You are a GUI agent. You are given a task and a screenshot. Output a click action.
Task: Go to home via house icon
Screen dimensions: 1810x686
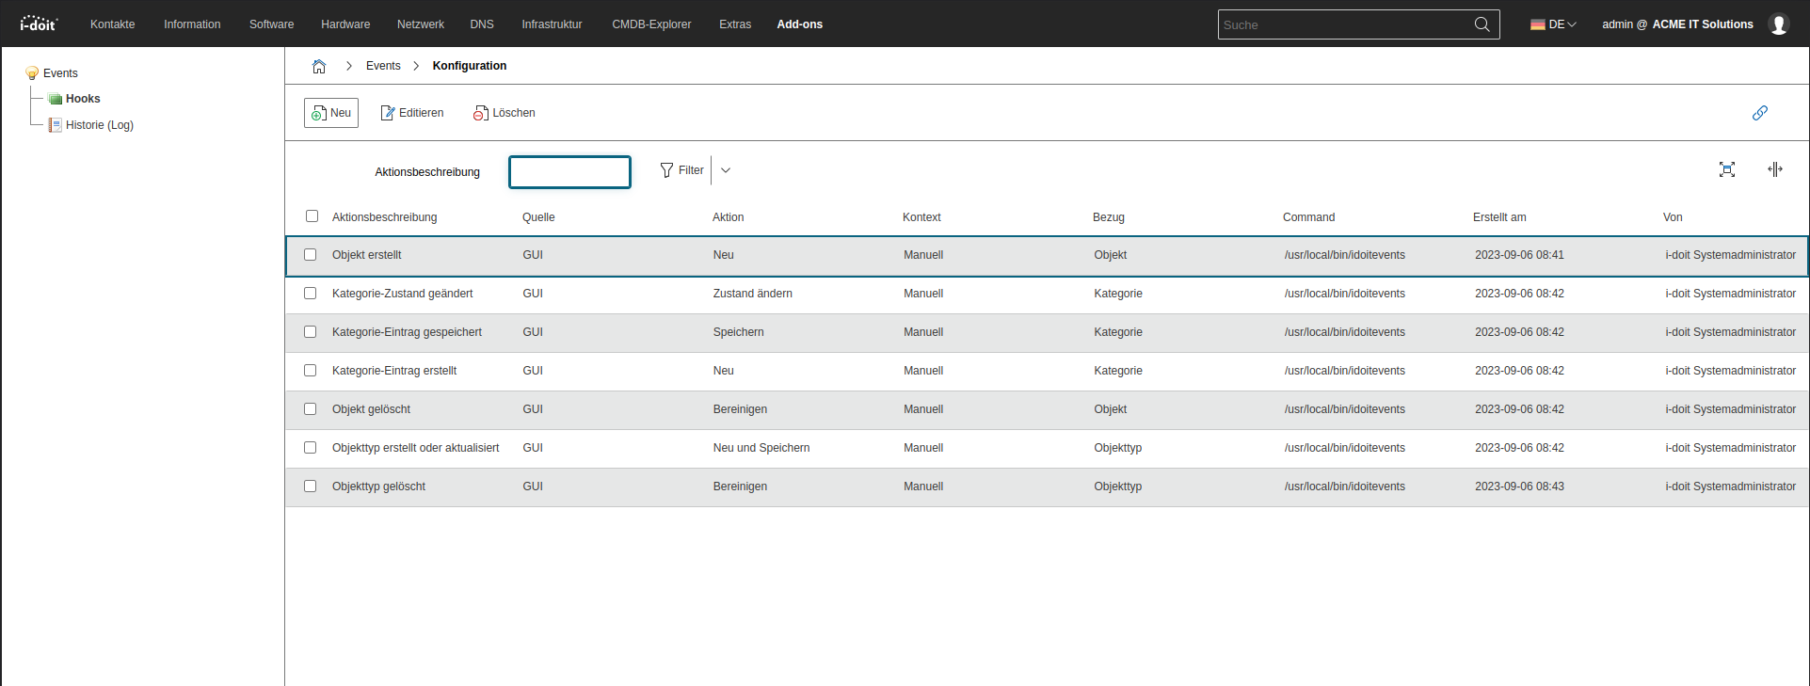319,66
